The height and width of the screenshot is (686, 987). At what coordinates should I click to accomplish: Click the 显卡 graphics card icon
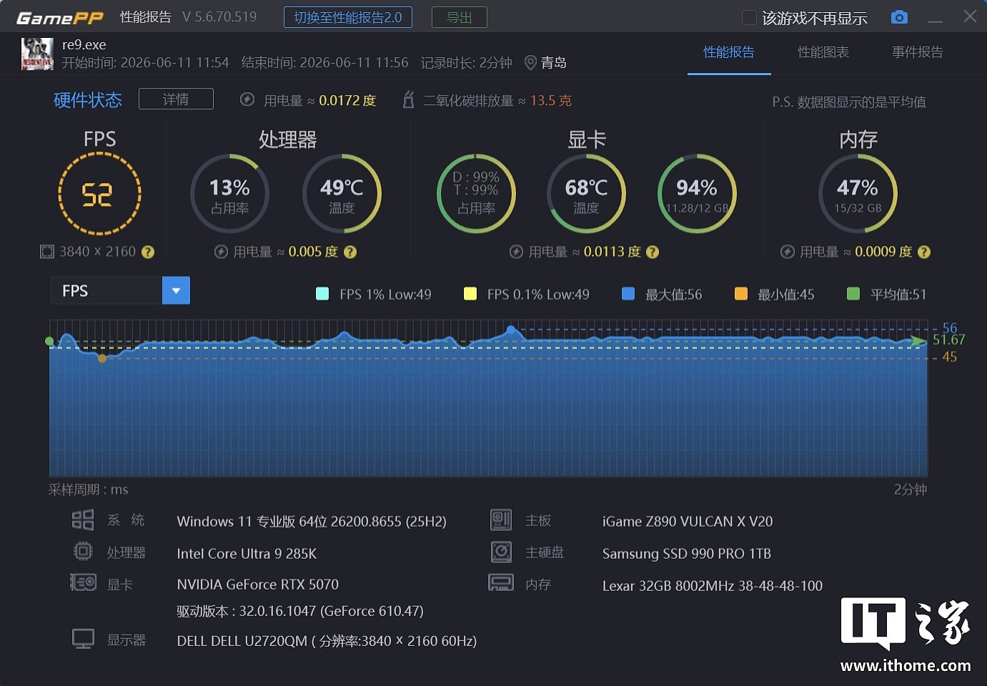tap(83, 582)
